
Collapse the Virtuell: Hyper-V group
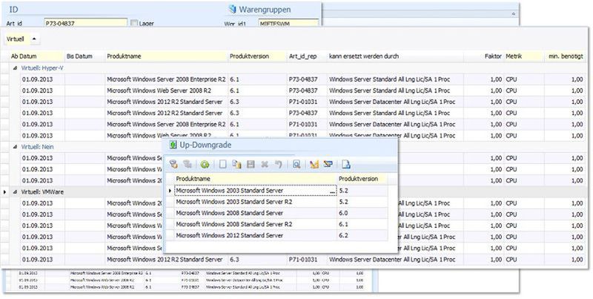15,68
